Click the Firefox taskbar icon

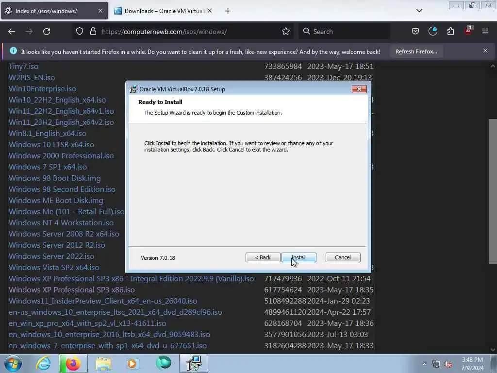[x=73, y=363]
